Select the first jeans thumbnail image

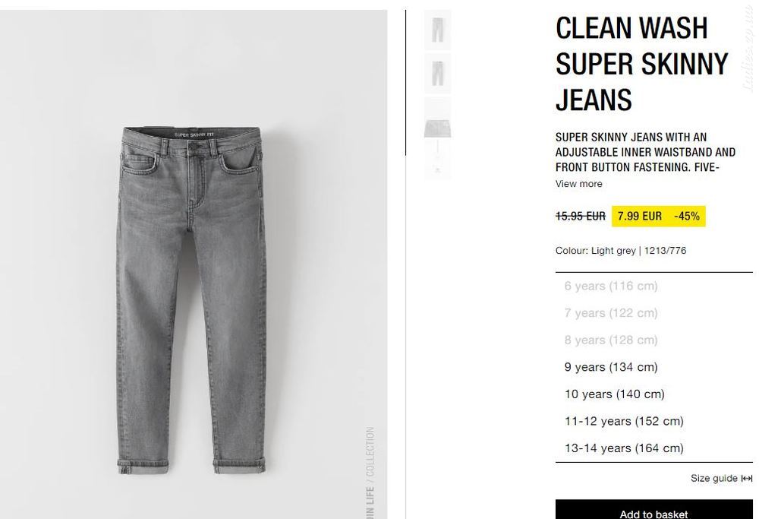pyautogui.click(x=438, y=30)
